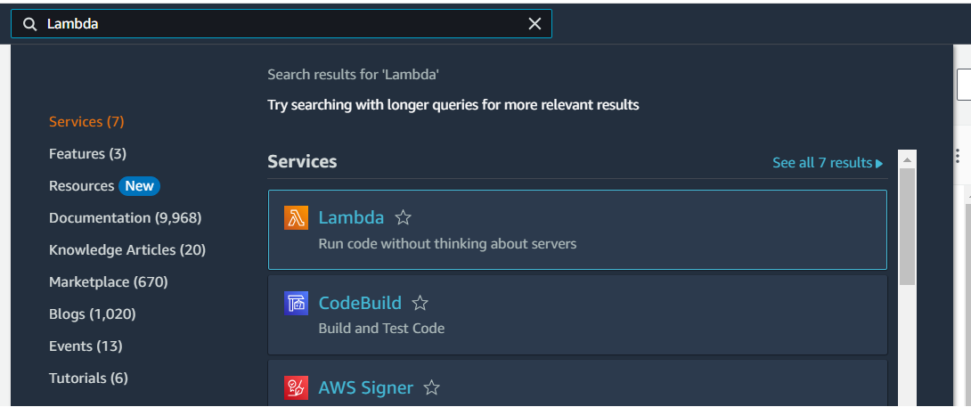Click the AWS Signer service icon
971x407 pixels.
(x=296, y=387)
